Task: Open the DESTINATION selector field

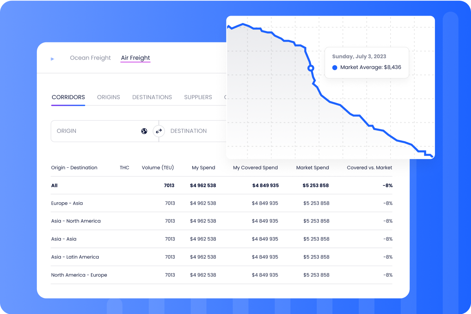Action: [x=188, y=131]
